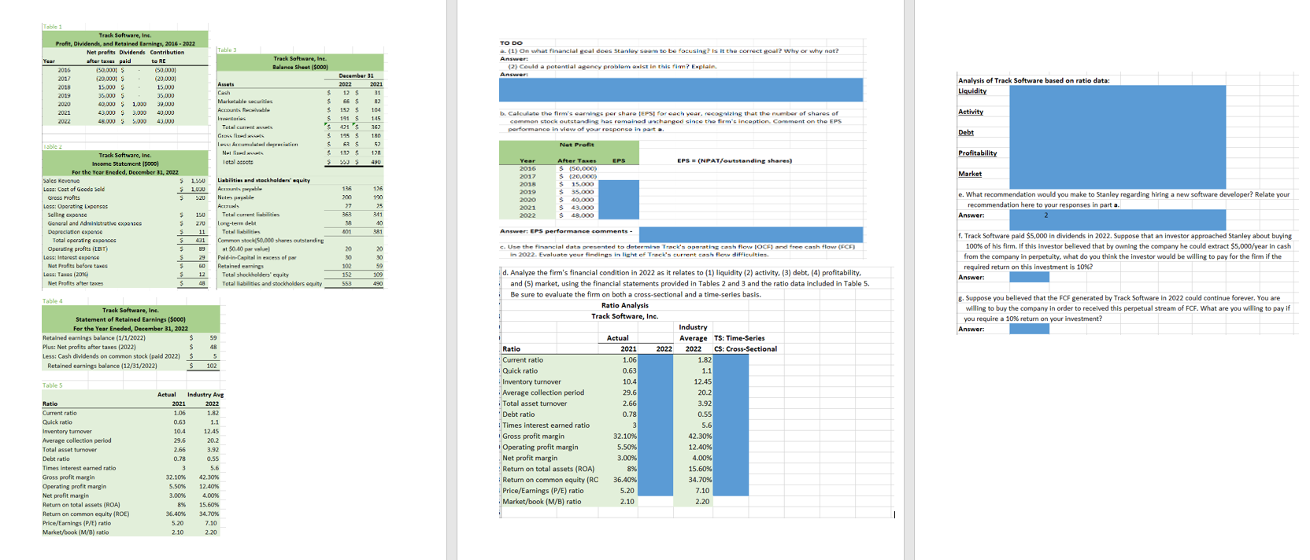The image size is (1310, 560).
Task: Click the underlined 'Profitability' label
Action: [x=978, y=153]
